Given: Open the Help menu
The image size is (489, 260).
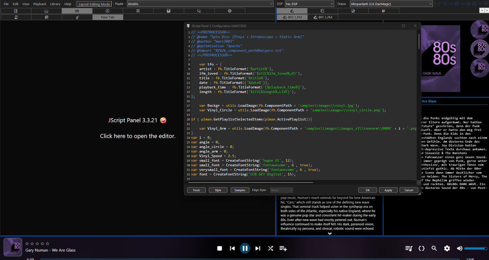Looking at the screenshot, I should pos(68,4).
